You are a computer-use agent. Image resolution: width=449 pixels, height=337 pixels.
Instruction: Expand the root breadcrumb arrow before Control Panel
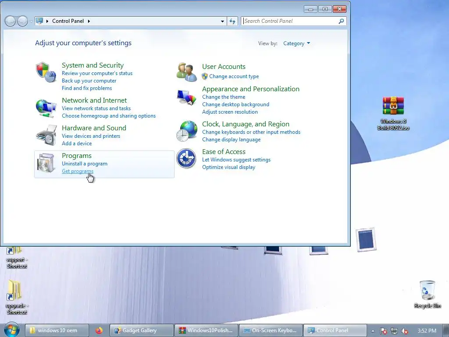point(47,21)
